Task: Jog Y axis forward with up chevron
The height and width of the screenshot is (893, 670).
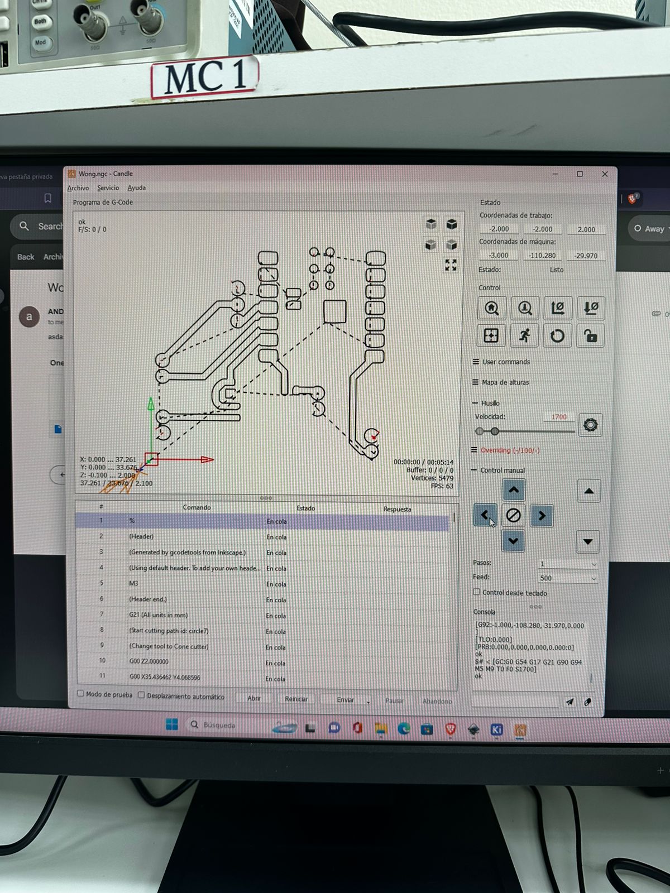Action: click(x=514, y=490)
